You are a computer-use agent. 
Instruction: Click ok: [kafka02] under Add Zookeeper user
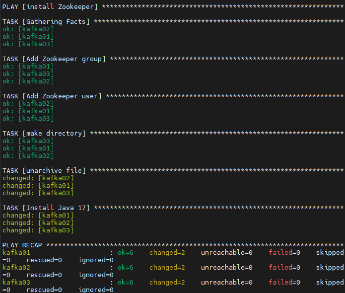(28, 103)
